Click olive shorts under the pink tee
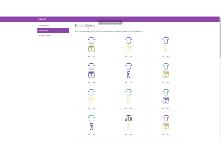 (x=166, y=126)
